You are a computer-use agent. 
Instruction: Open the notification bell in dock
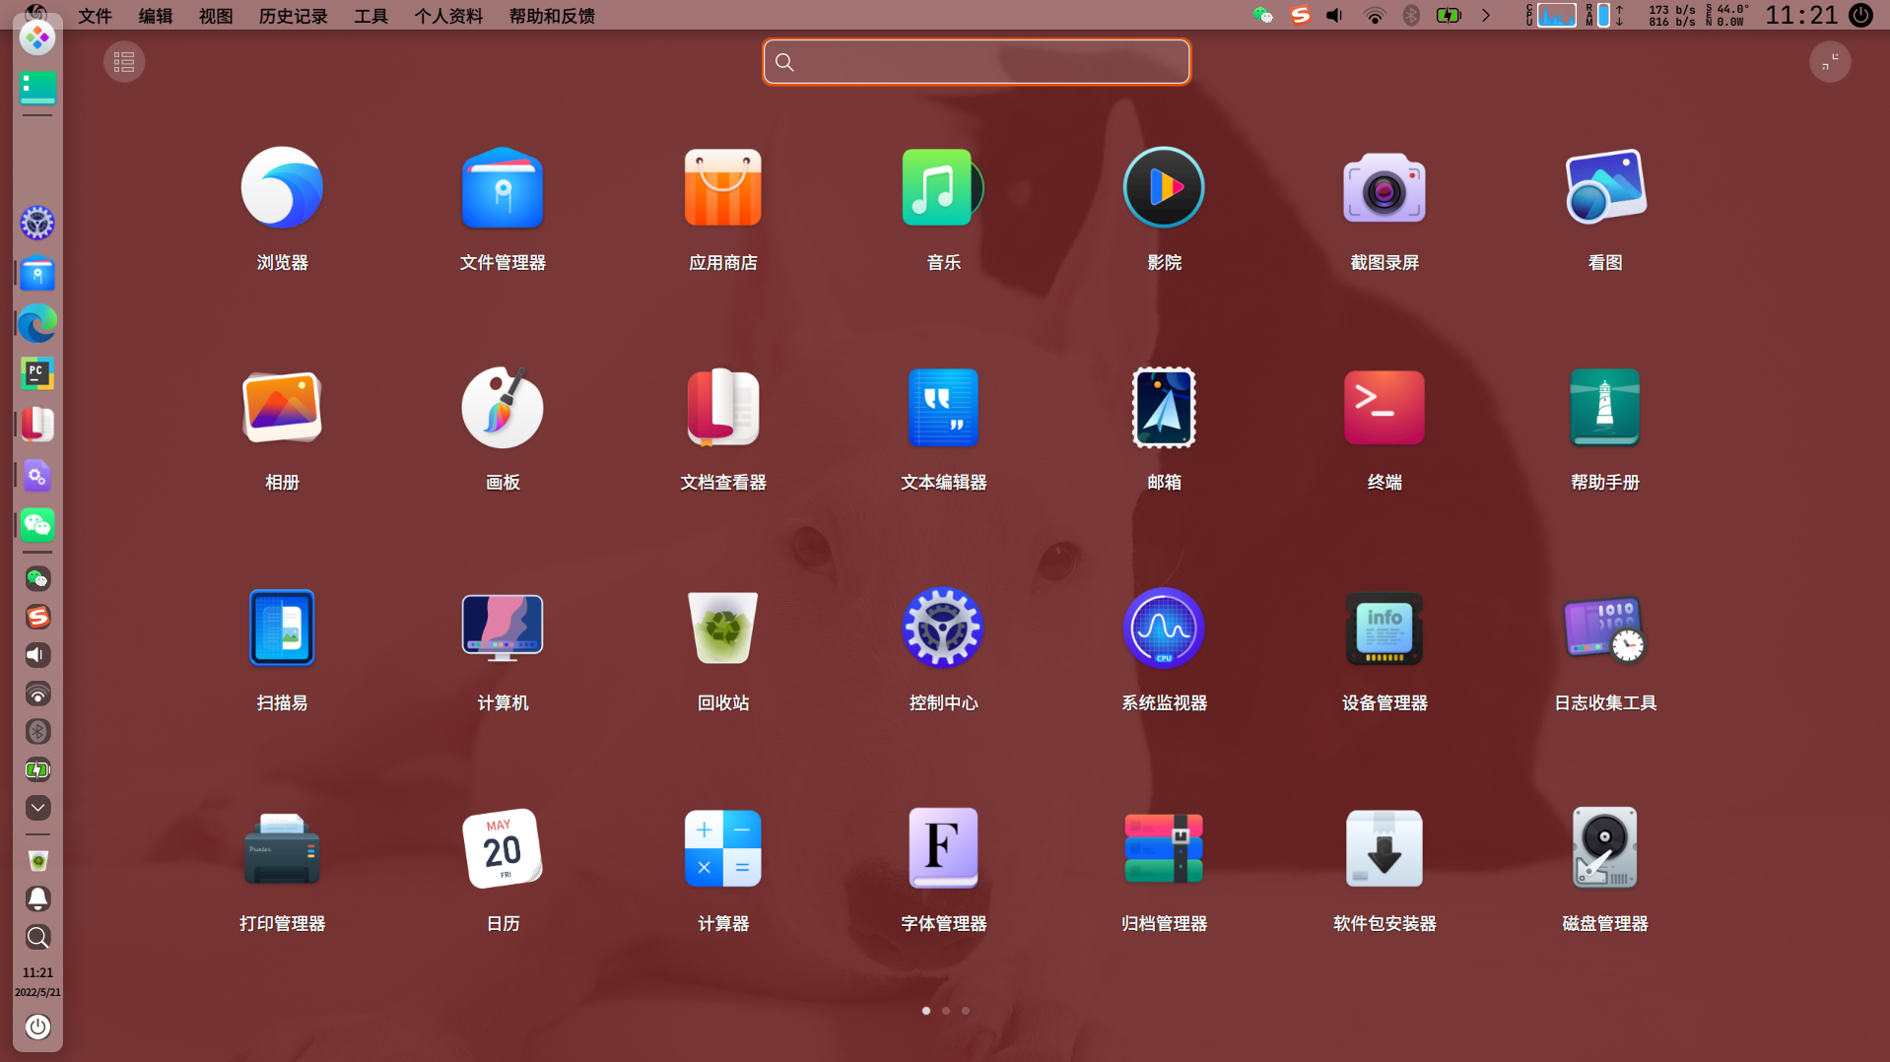(37, 898)
